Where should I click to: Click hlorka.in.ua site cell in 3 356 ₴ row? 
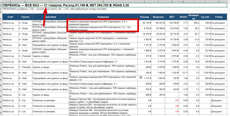pyautogui.click(x=10, y=56)
